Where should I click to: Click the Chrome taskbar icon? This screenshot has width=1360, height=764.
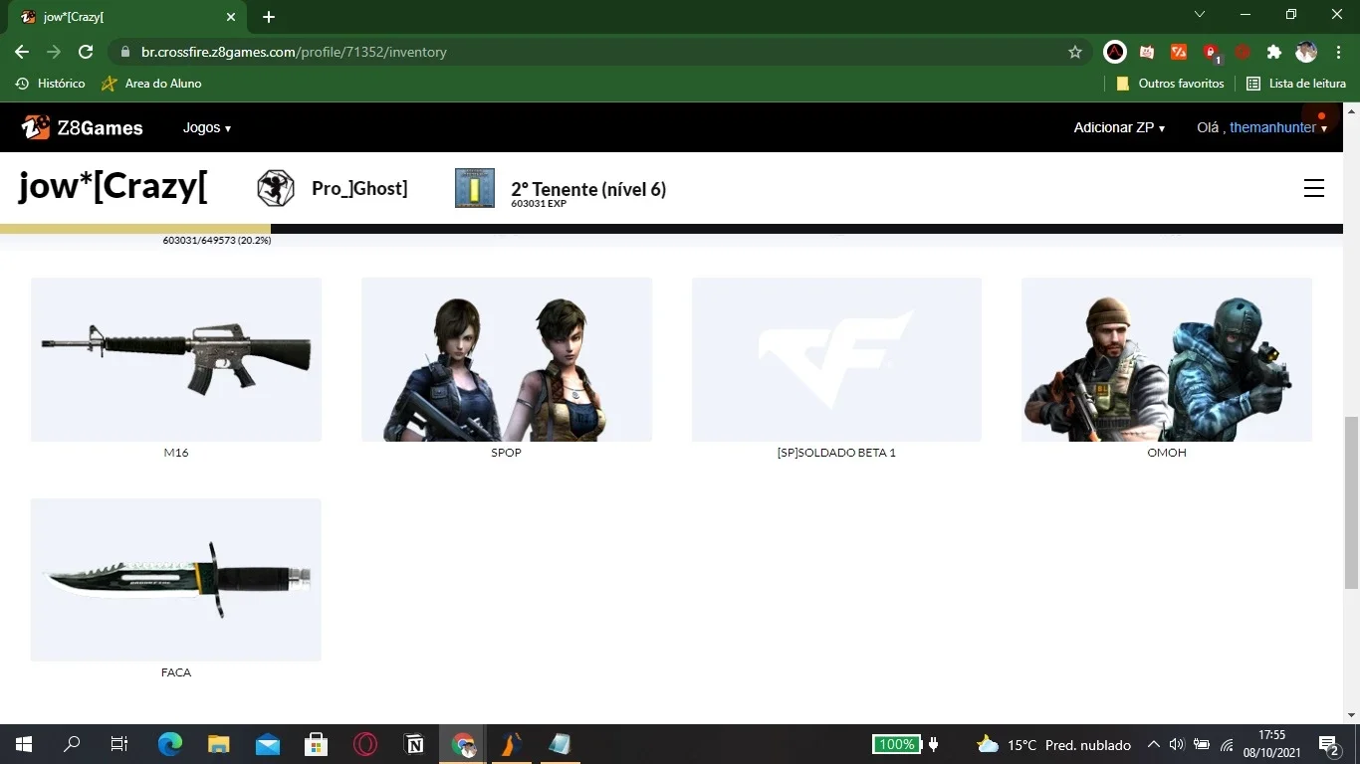tap(463, 744)
